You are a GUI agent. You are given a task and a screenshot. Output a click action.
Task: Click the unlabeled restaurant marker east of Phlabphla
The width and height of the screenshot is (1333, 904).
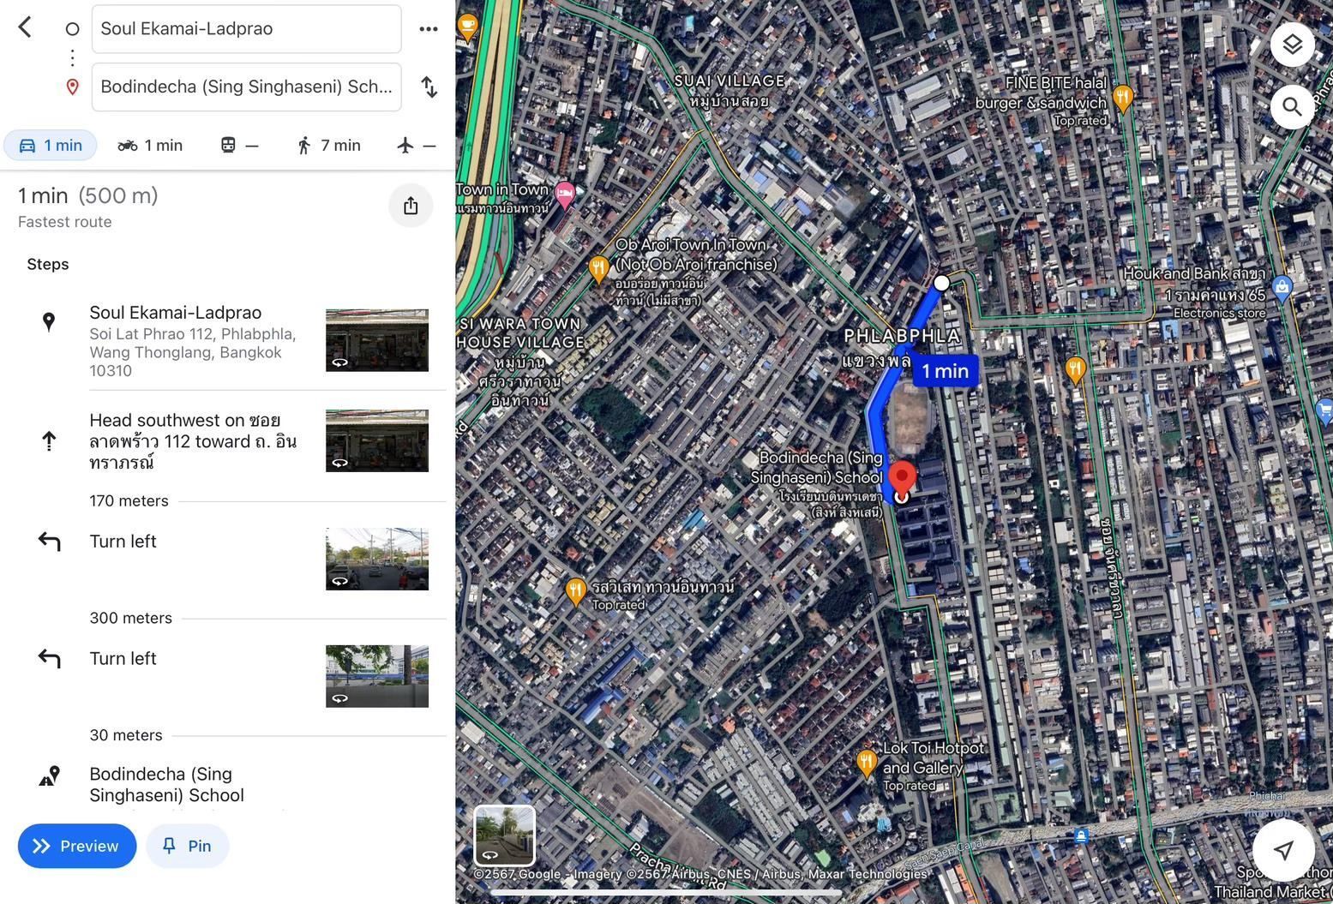tap(1075, 369)
